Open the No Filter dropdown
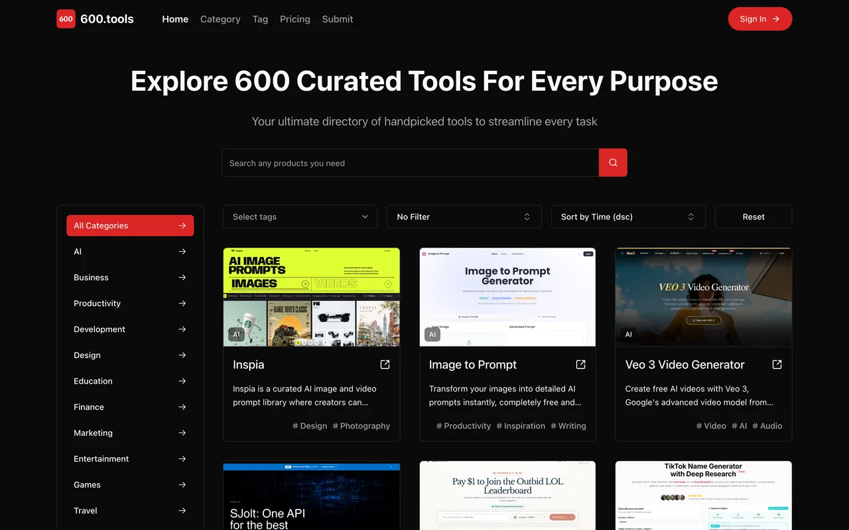The width and height of the screenshot is (849, 530). tap(464, 217)
